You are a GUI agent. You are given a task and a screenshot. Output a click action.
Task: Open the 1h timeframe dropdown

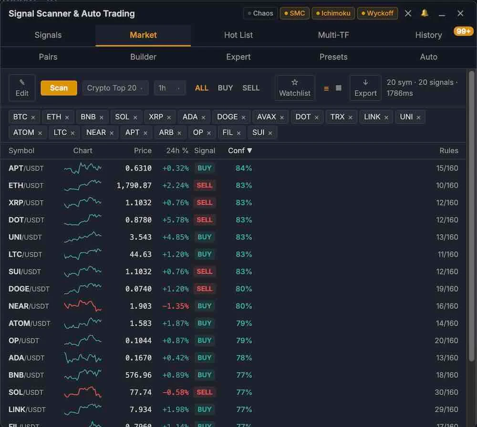(x=170, y=88)
